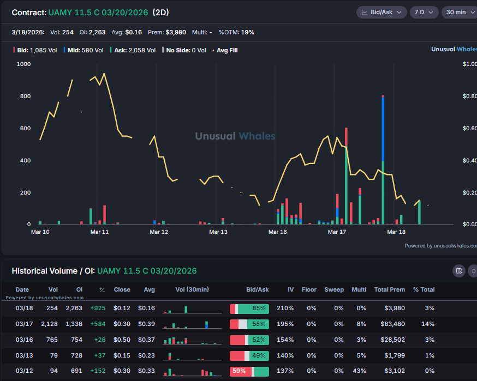Screen dimensions: 477x381
Task: Click the 210% IV value
Action: coord(285,308)
